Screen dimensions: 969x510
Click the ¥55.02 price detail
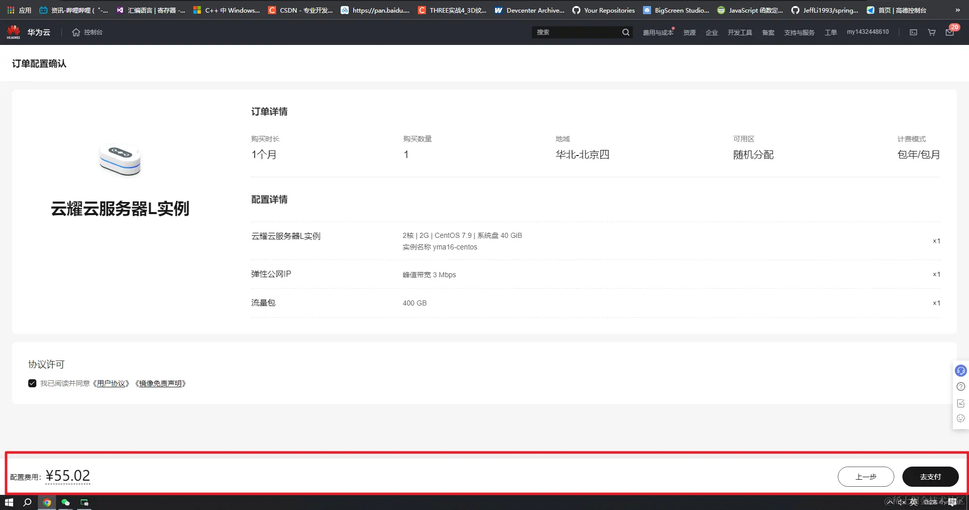coord(68,476)
